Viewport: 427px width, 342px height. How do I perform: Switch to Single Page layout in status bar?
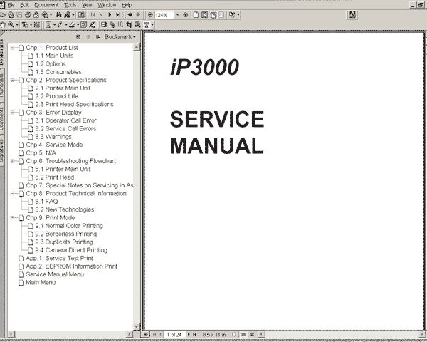click(234, 334)
